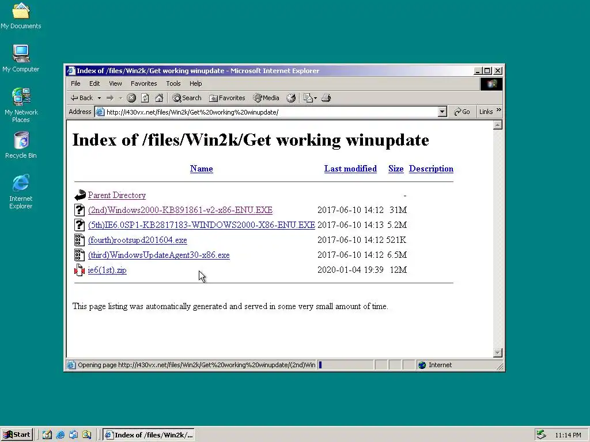Click the Go button

click(462, 112)
